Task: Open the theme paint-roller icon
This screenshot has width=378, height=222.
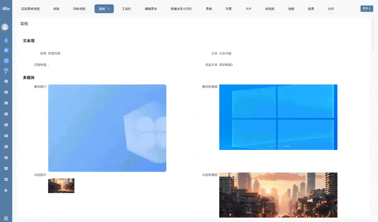Action: [6, 71]
